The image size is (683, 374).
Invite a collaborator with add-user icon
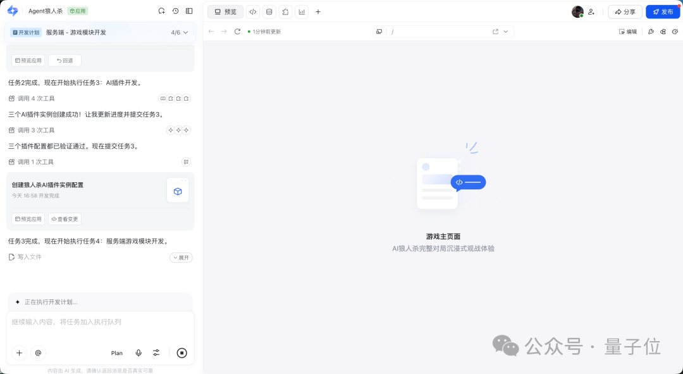tap(591, 12)
